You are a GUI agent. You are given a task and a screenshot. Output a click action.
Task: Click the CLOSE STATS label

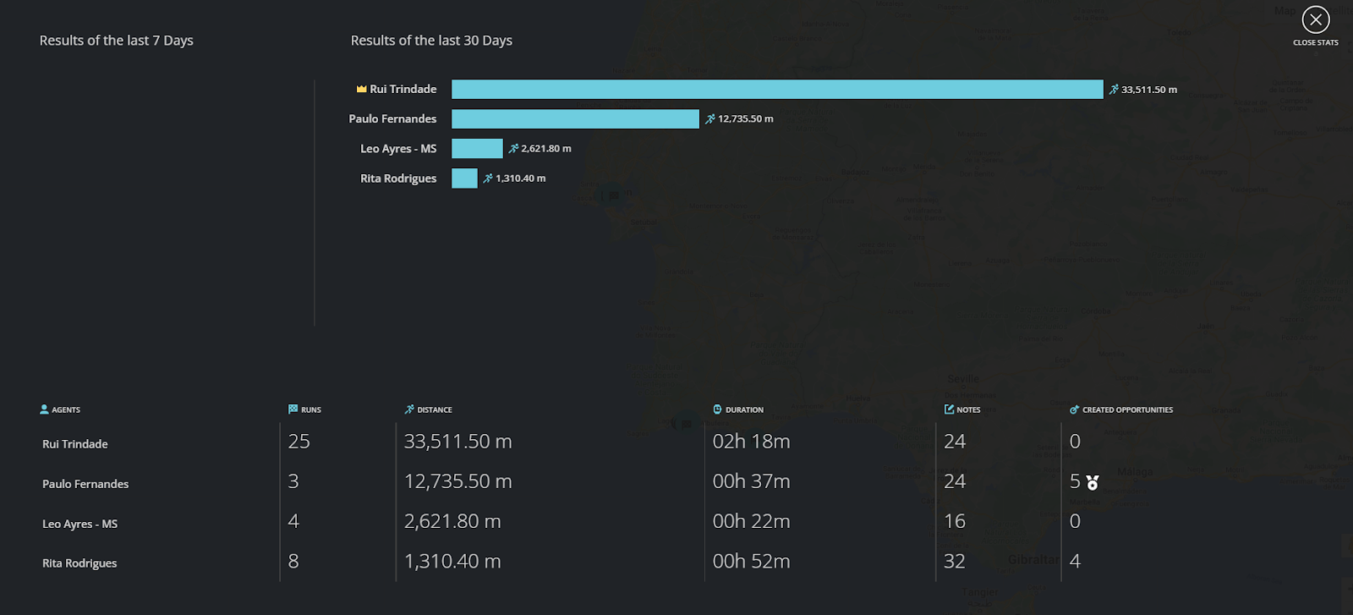click(1316, 42)
